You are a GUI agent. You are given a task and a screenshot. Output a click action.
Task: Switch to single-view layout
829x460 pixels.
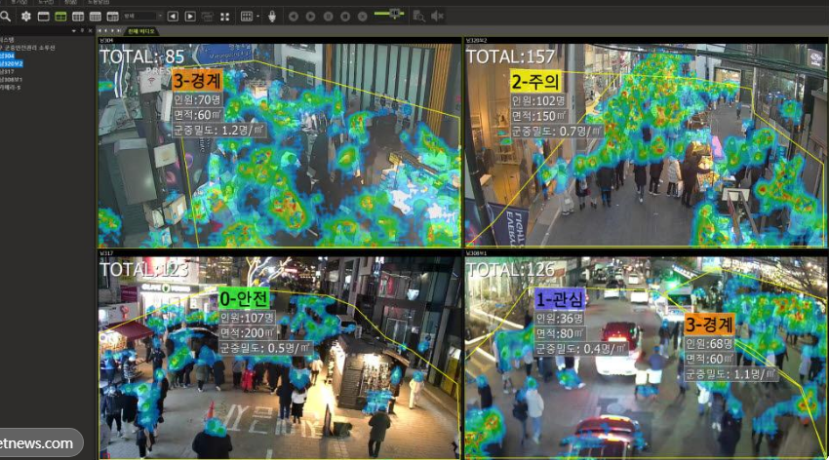click(x=43, y=17)
